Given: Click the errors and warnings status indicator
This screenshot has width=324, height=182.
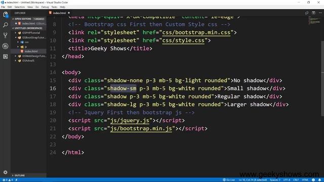Looking at the screenshot, I should coord(8,180).
